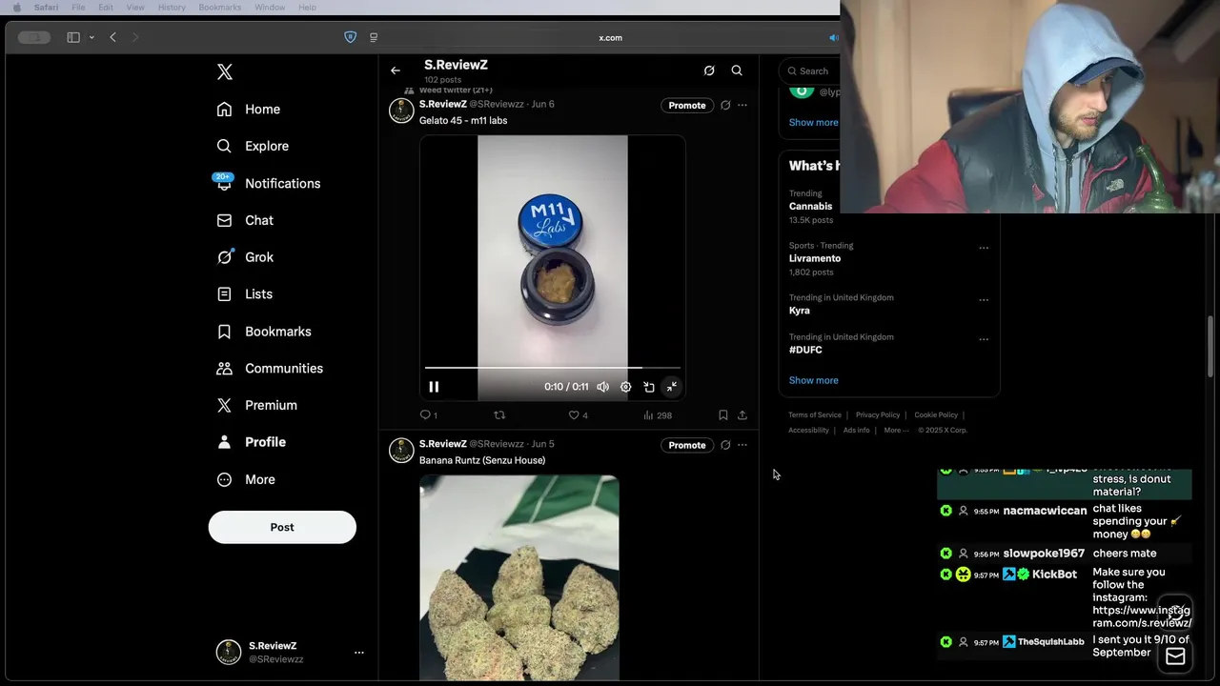The width and height of the screenshot is (1220, 686).
Task: Share the Gelato 45 post
Action: (742, 415)
